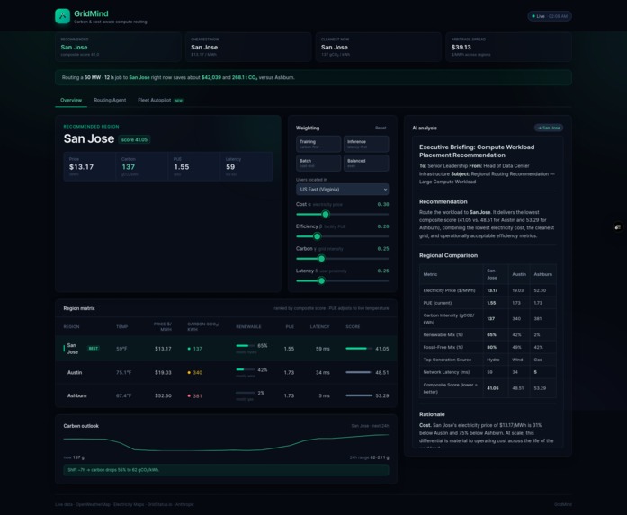Adjust the Latency user proximity slider
The height and width of the screenshot is (515, 627).
point(343,281)
